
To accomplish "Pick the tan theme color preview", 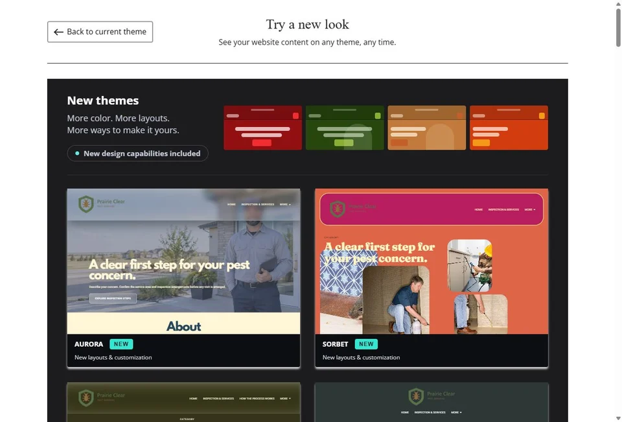I will (x=427, y=128).
